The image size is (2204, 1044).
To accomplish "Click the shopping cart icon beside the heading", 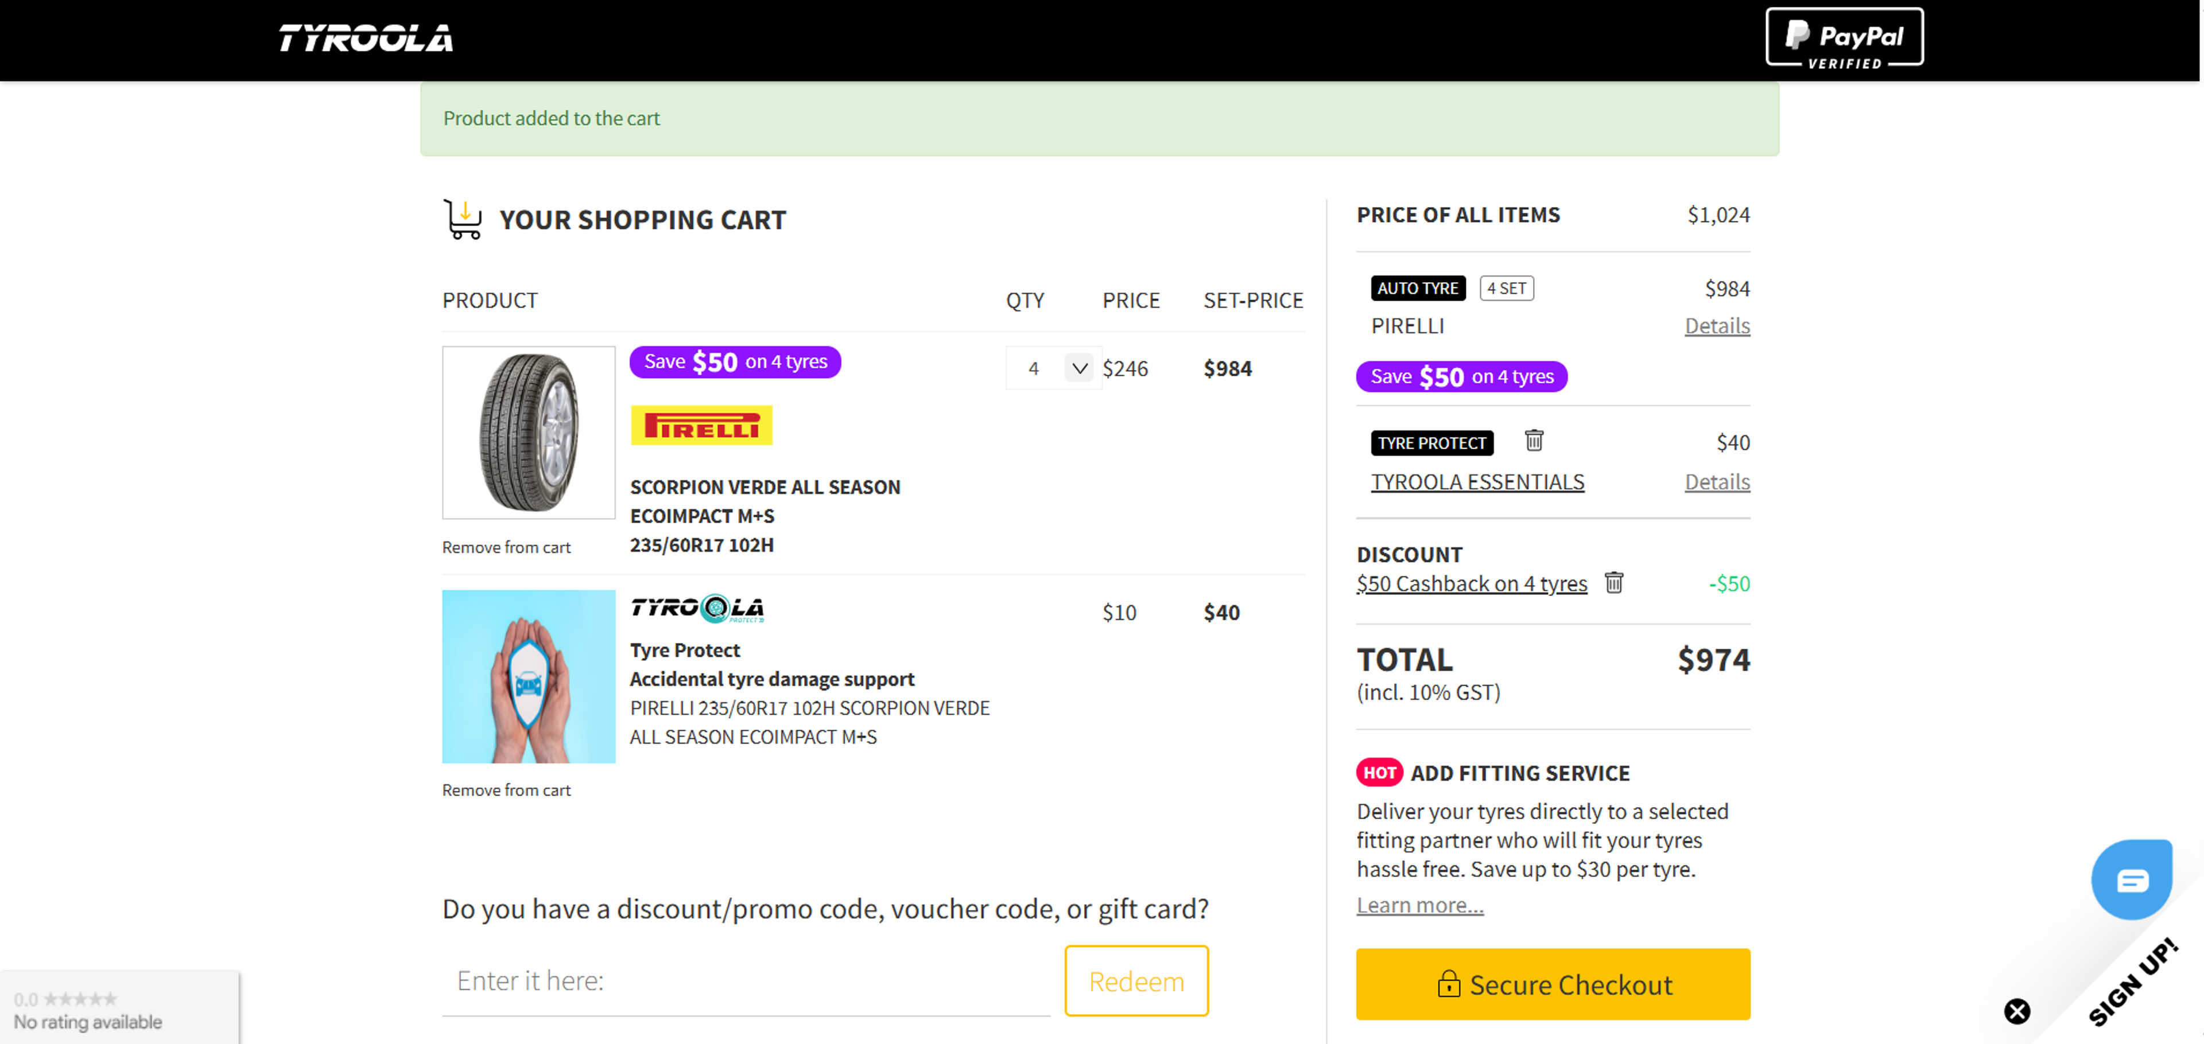I will (463, 220).
